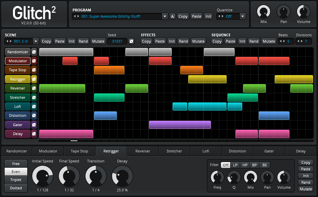This screenshot has height=197, width=318.
Task: Click the dice icon beside Lofi
Action: pyautogui.click(x=34, y=106)
